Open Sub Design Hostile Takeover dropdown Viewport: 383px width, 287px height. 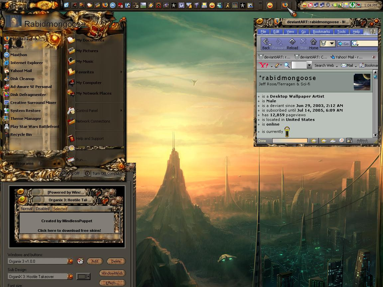70,276
